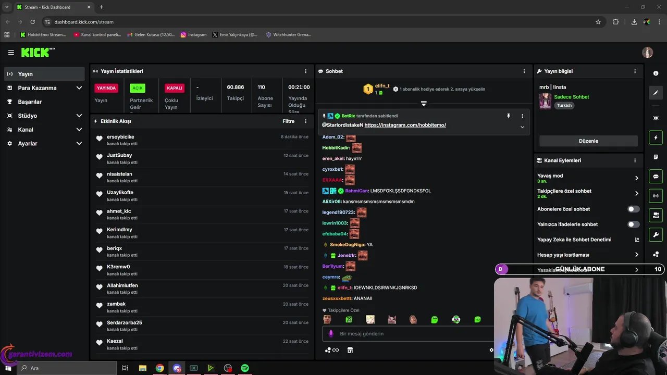Viewport: 667px width, 375px height.
Task: Open channel points infinity icon below chat
Action: pyautogui.click(x=331, y=350)
